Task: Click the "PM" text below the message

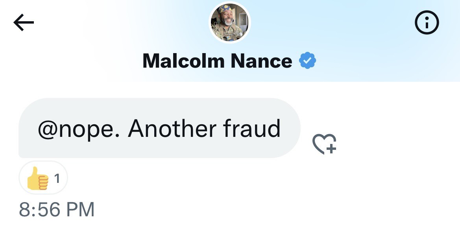Action: (x=80, y=209)
